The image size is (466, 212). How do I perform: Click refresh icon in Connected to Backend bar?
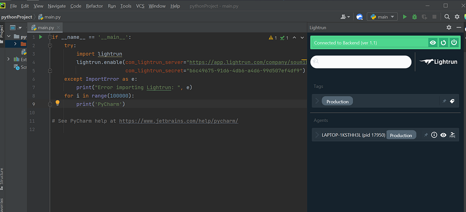coord(443,43)
